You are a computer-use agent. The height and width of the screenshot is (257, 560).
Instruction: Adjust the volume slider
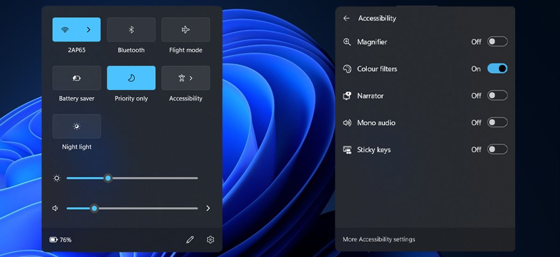[132, 208]
